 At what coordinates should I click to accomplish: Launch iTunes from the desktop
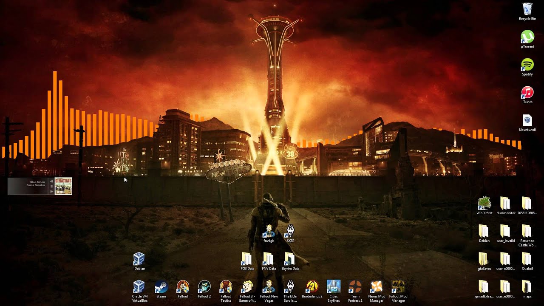[x=527, y=95]
